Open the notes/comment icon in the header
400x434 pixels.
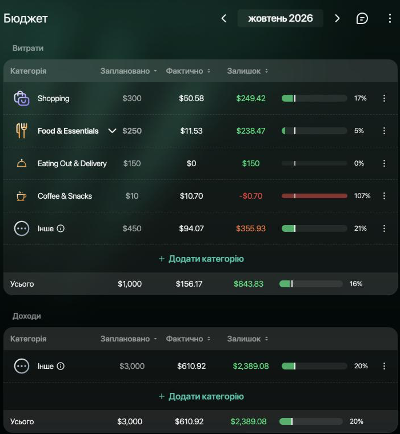pos(362,18)
